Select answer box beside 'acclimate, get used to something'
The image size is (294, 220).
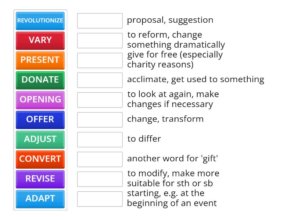pos(100,80)
